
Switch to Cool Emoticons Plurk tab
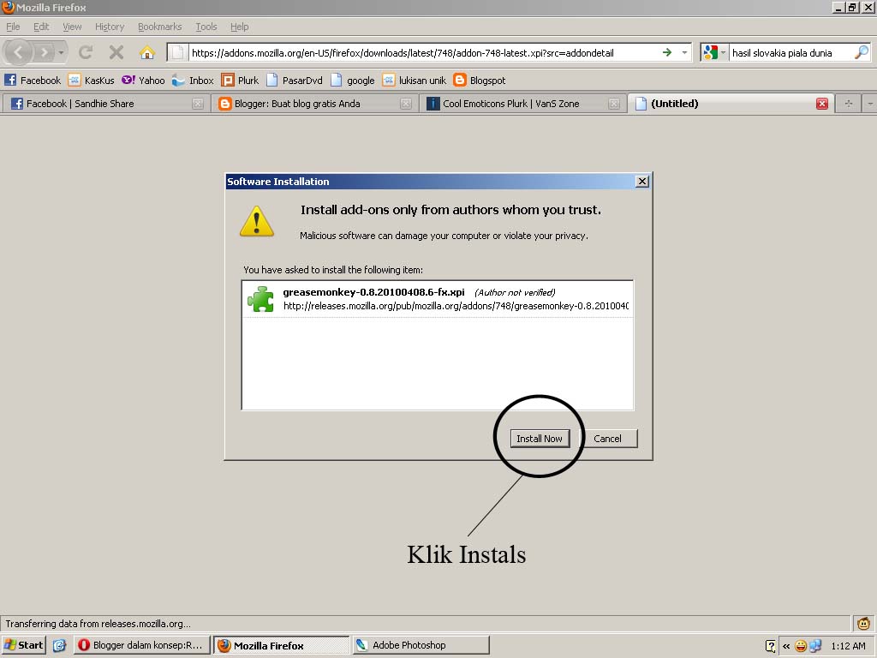[522, 104]
